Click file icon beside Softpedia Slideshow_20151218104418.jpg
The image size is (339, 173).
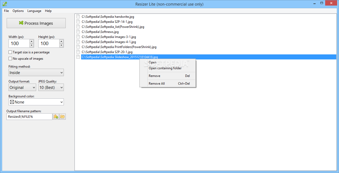[78, 57]
